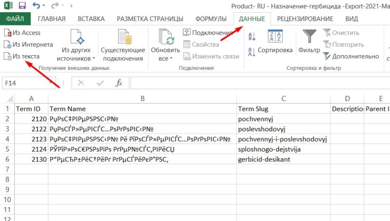This screenshot has height=221, width=390.
Task: Sort descending Я to A
Action: pos(252,52)
